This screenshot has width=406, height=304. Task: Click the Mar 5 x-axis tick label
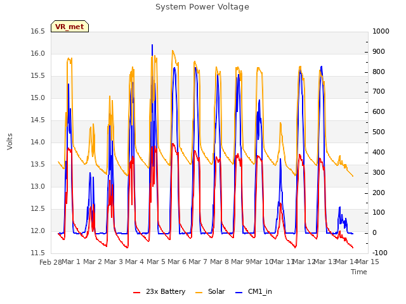[156, 262]
